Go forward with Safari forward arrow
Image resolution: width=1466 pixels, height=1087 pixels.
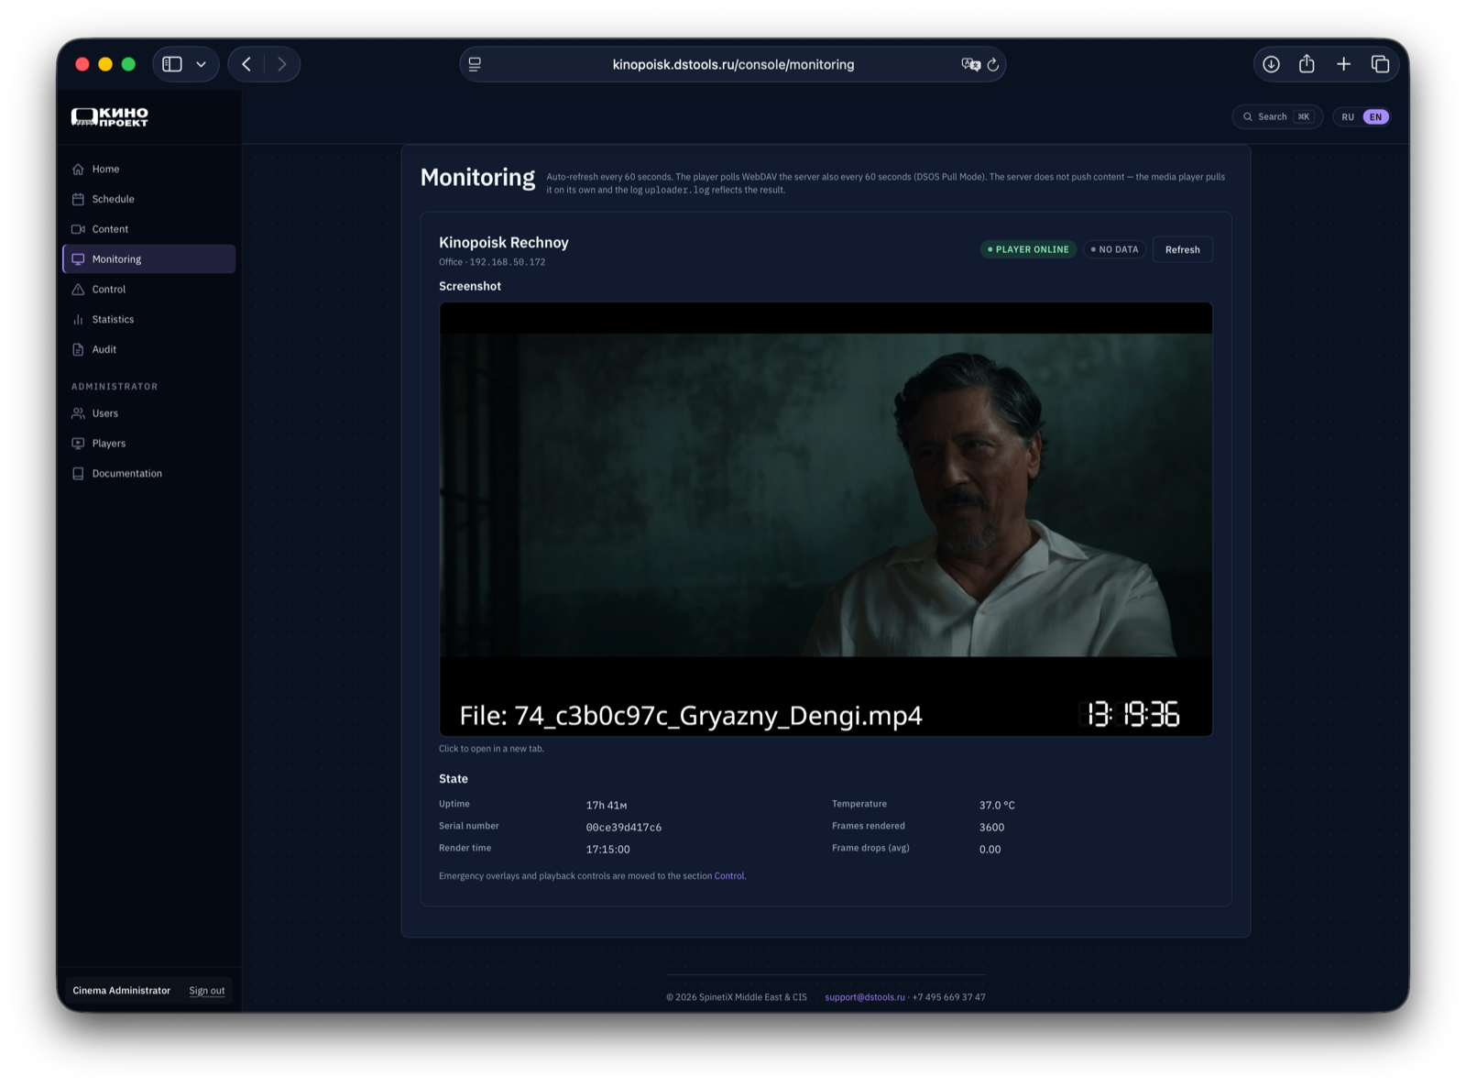281,64
